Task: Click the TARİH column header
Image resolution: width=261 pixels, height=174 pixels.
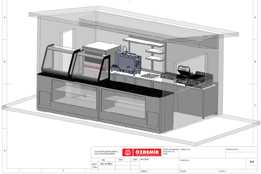Action: [135, 160]
